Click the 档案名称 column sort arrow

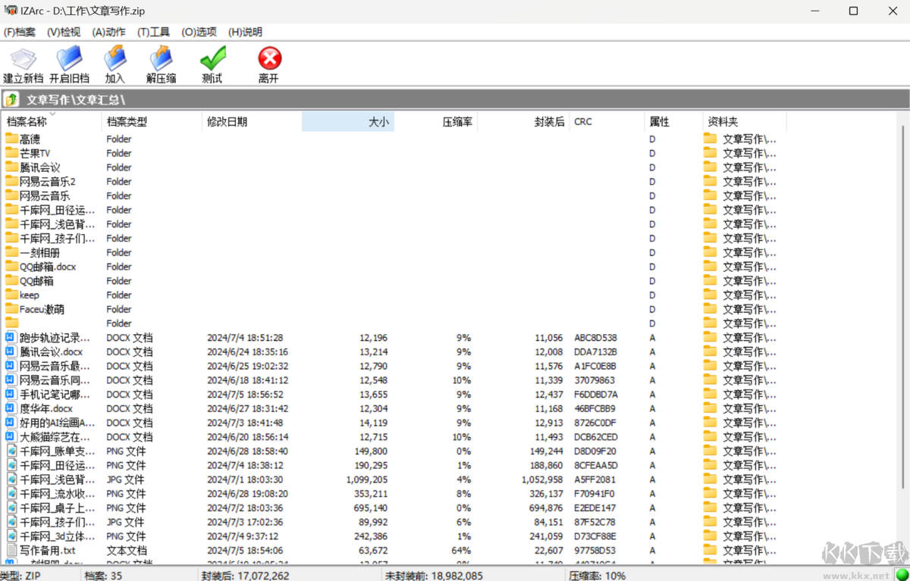52,114
